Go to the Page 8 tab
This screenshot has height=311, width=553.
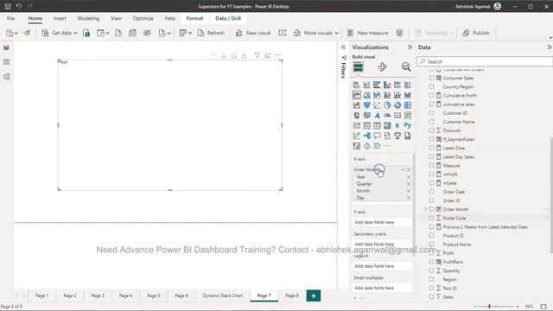click(x=292, y=295)
